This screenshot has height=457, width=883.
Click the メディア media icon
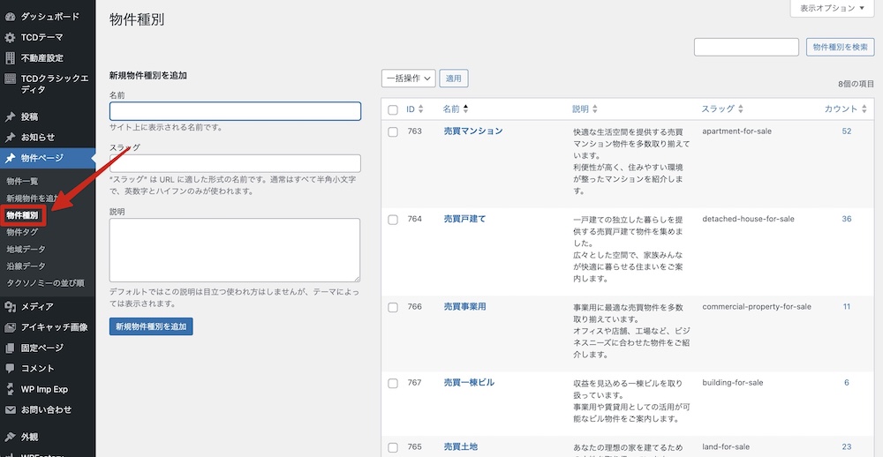10,307
